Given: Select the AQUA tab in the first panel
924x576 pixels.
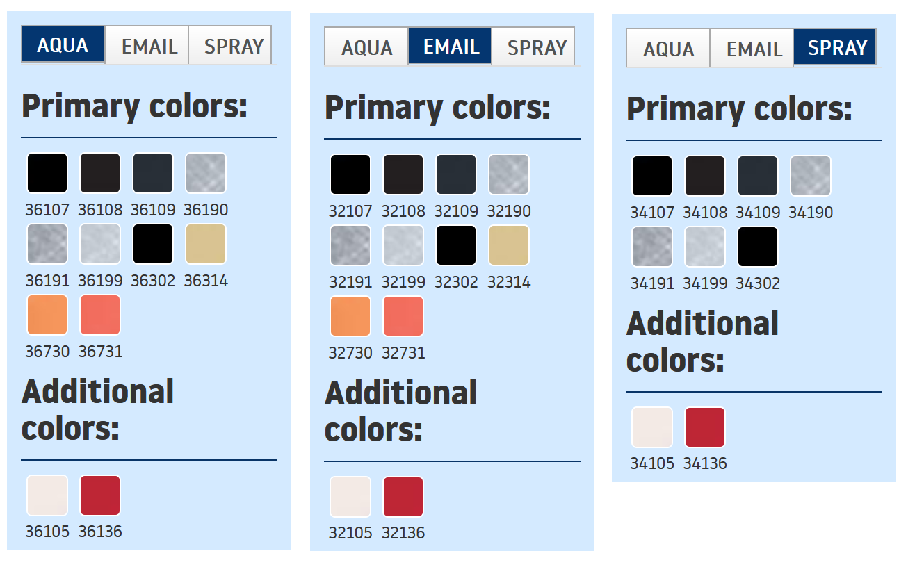Looking at the screenshot, I should pyautogui.click(x=63, y=45).
